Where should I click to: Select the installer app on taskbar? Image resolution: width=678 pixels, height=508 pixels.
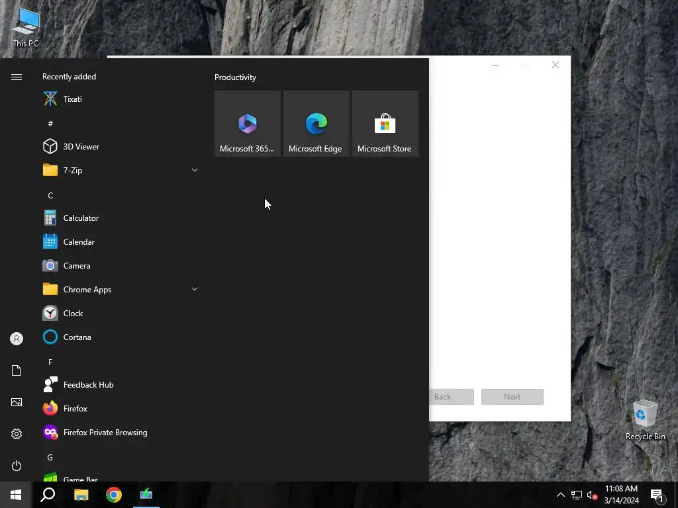[146, 495]
